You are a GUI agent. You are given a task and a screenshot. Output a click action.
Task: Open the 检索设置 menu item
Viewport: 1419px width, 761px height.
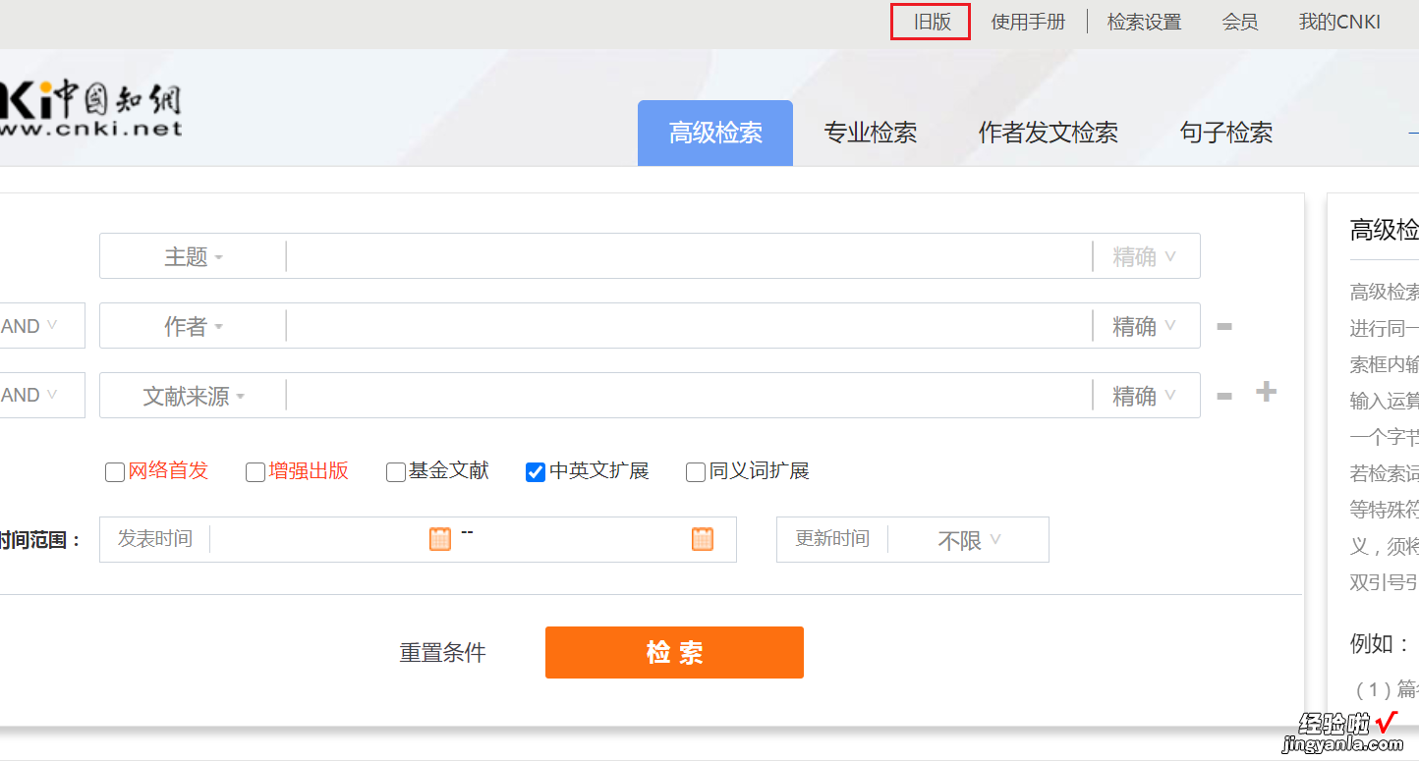1144,22
